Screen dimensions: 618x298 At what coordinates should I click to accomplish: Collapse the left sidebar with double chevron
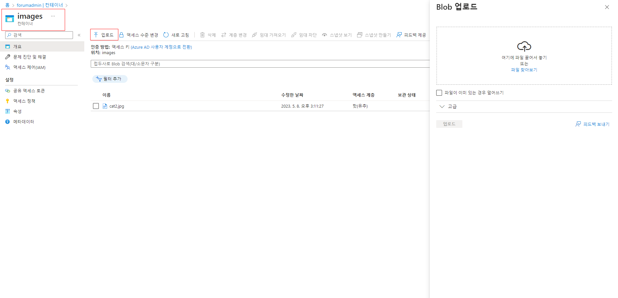coord(79,35)
